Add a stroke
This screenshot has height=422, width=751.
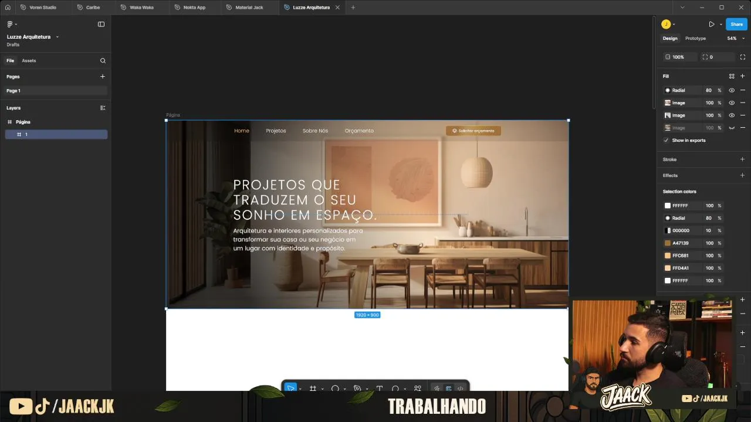[743, 159]
